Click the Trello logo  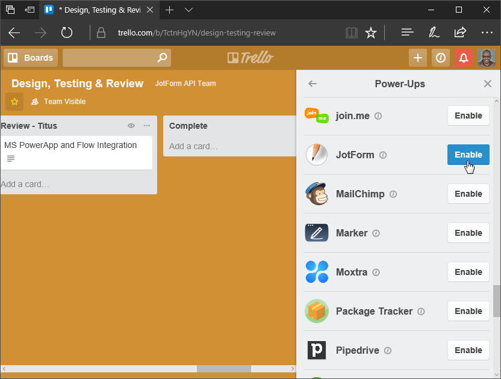(x=250, y=58)
